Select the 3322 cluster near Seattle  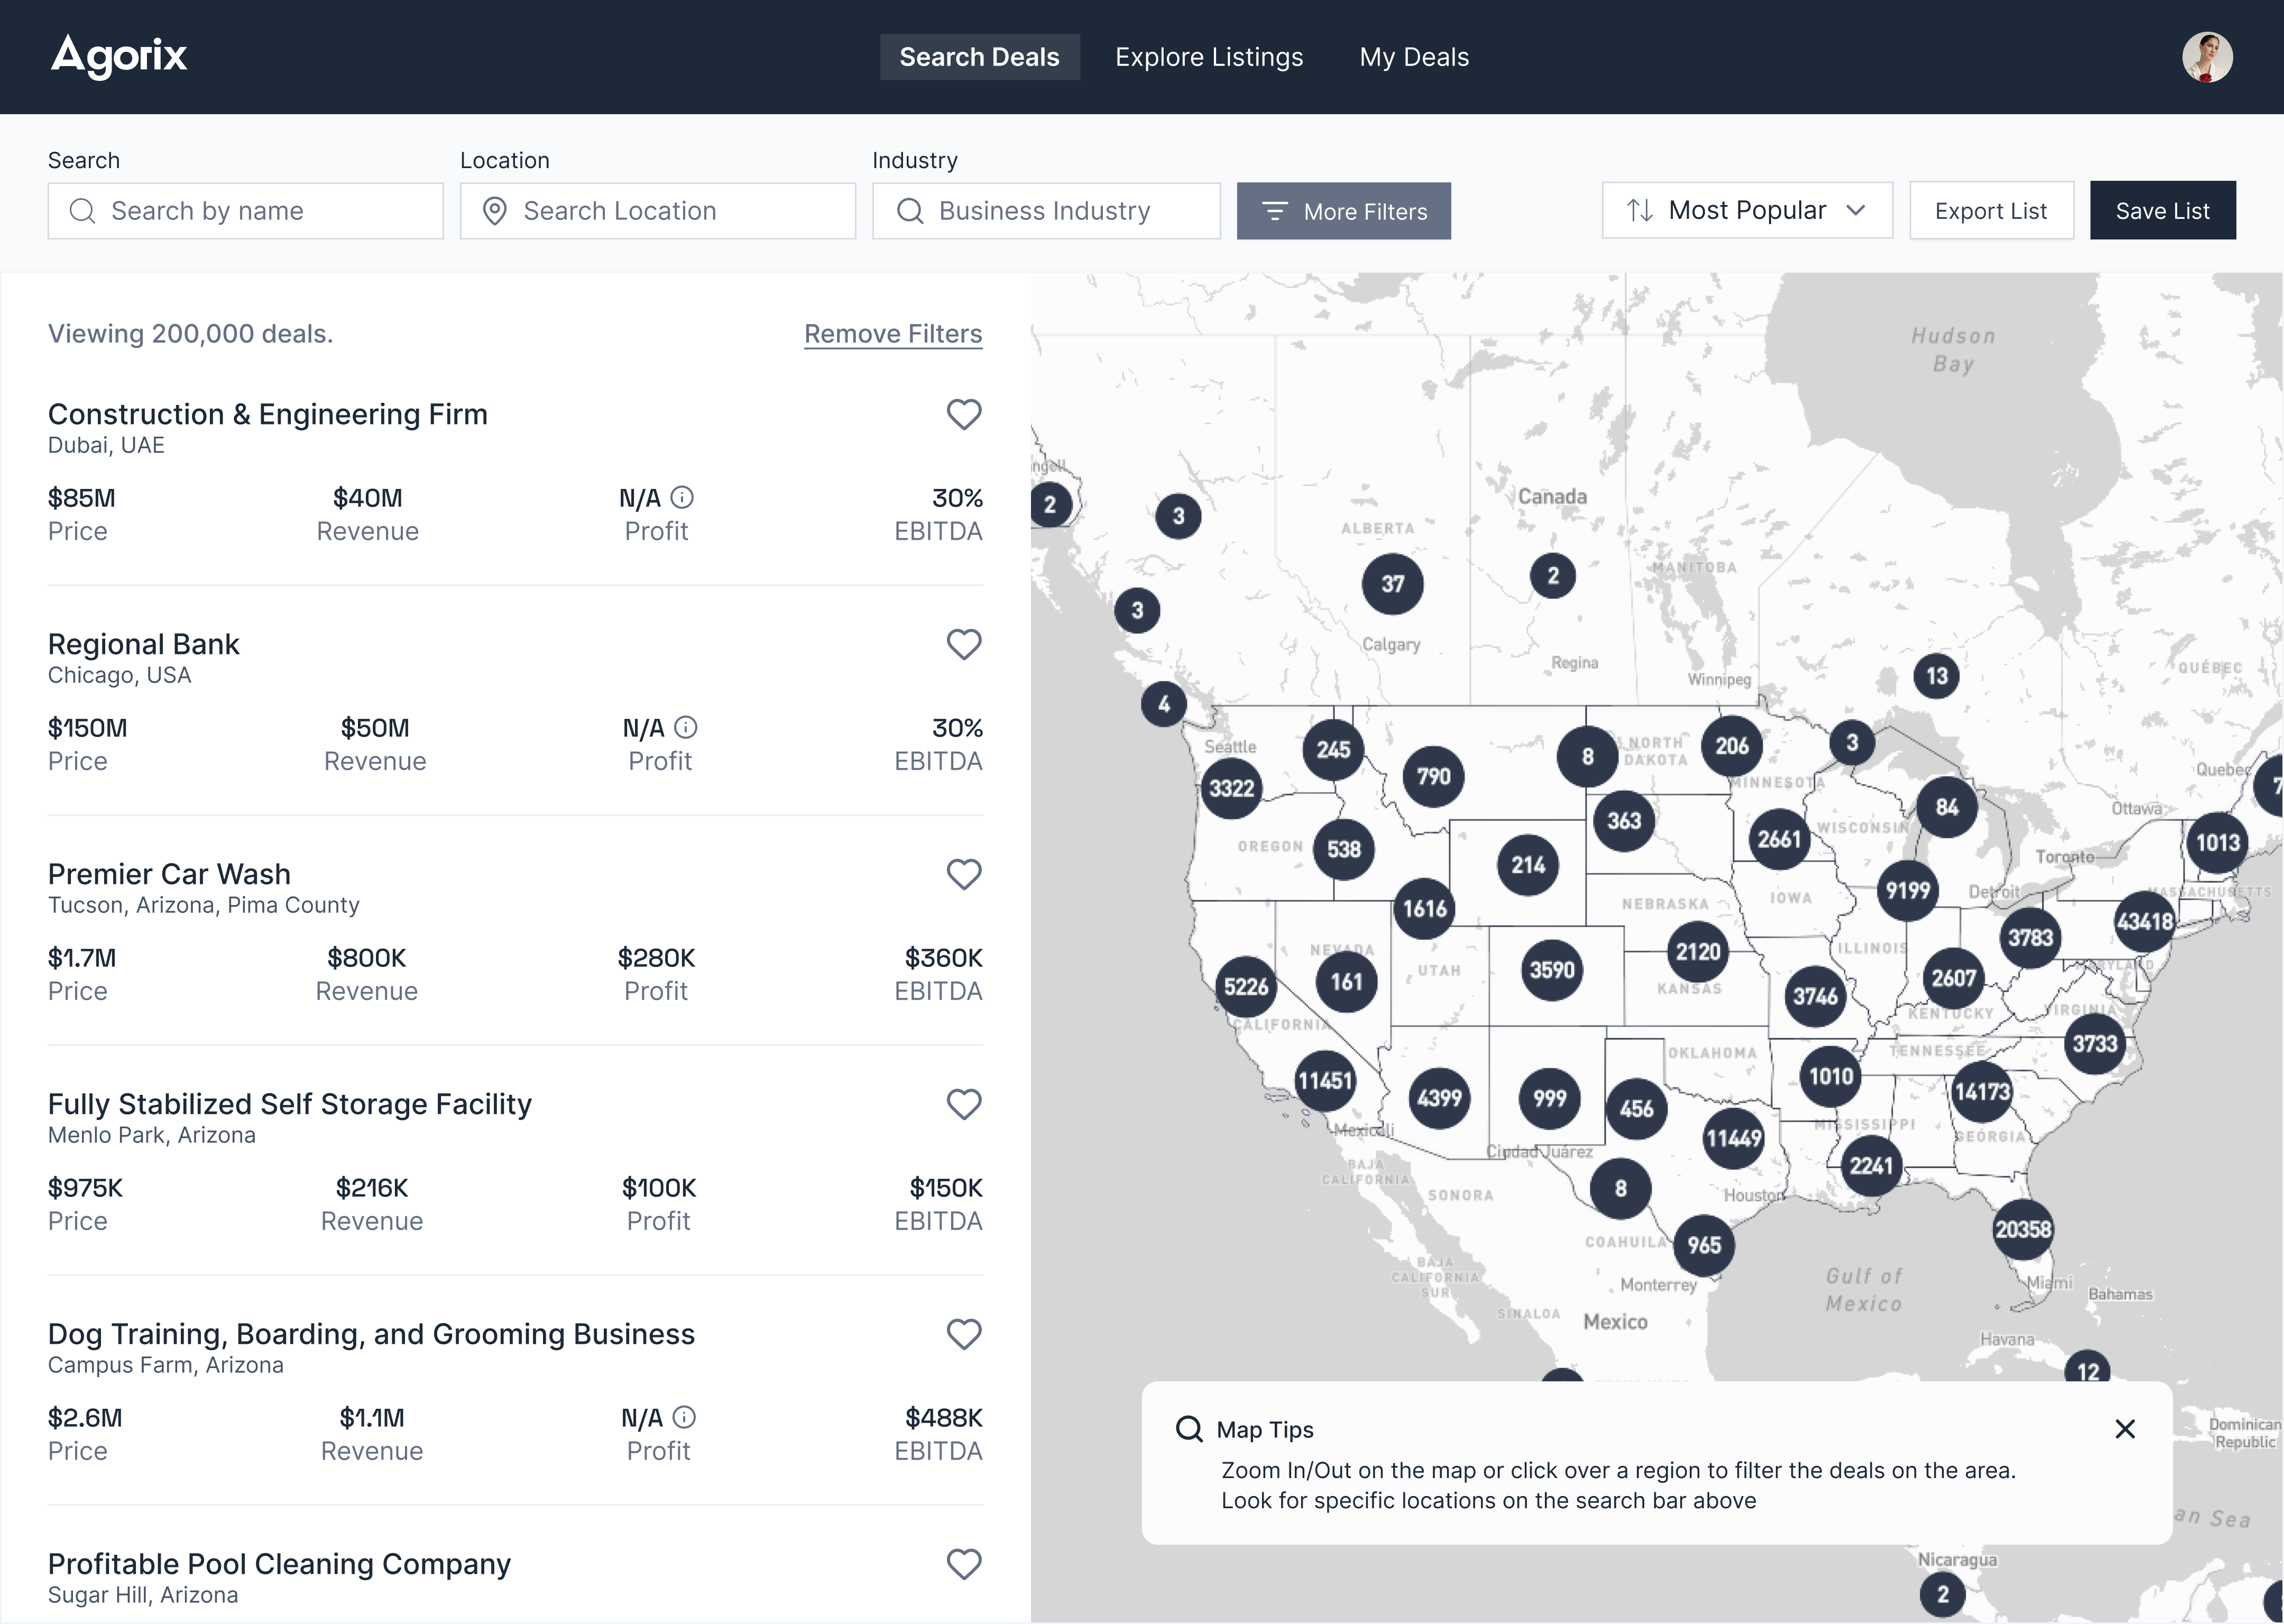pyautogui.click(x=1231, y=788)
